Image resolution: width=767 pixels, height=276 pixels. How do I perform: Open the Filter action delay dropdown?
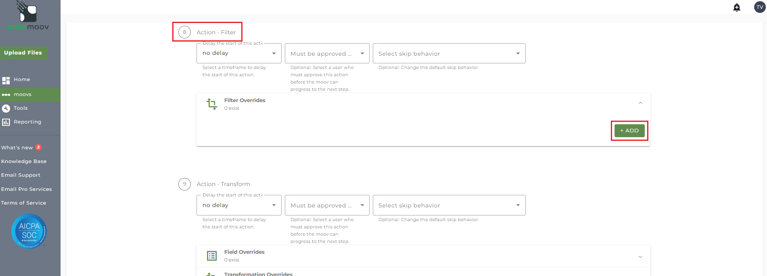(x=239, y=53)
